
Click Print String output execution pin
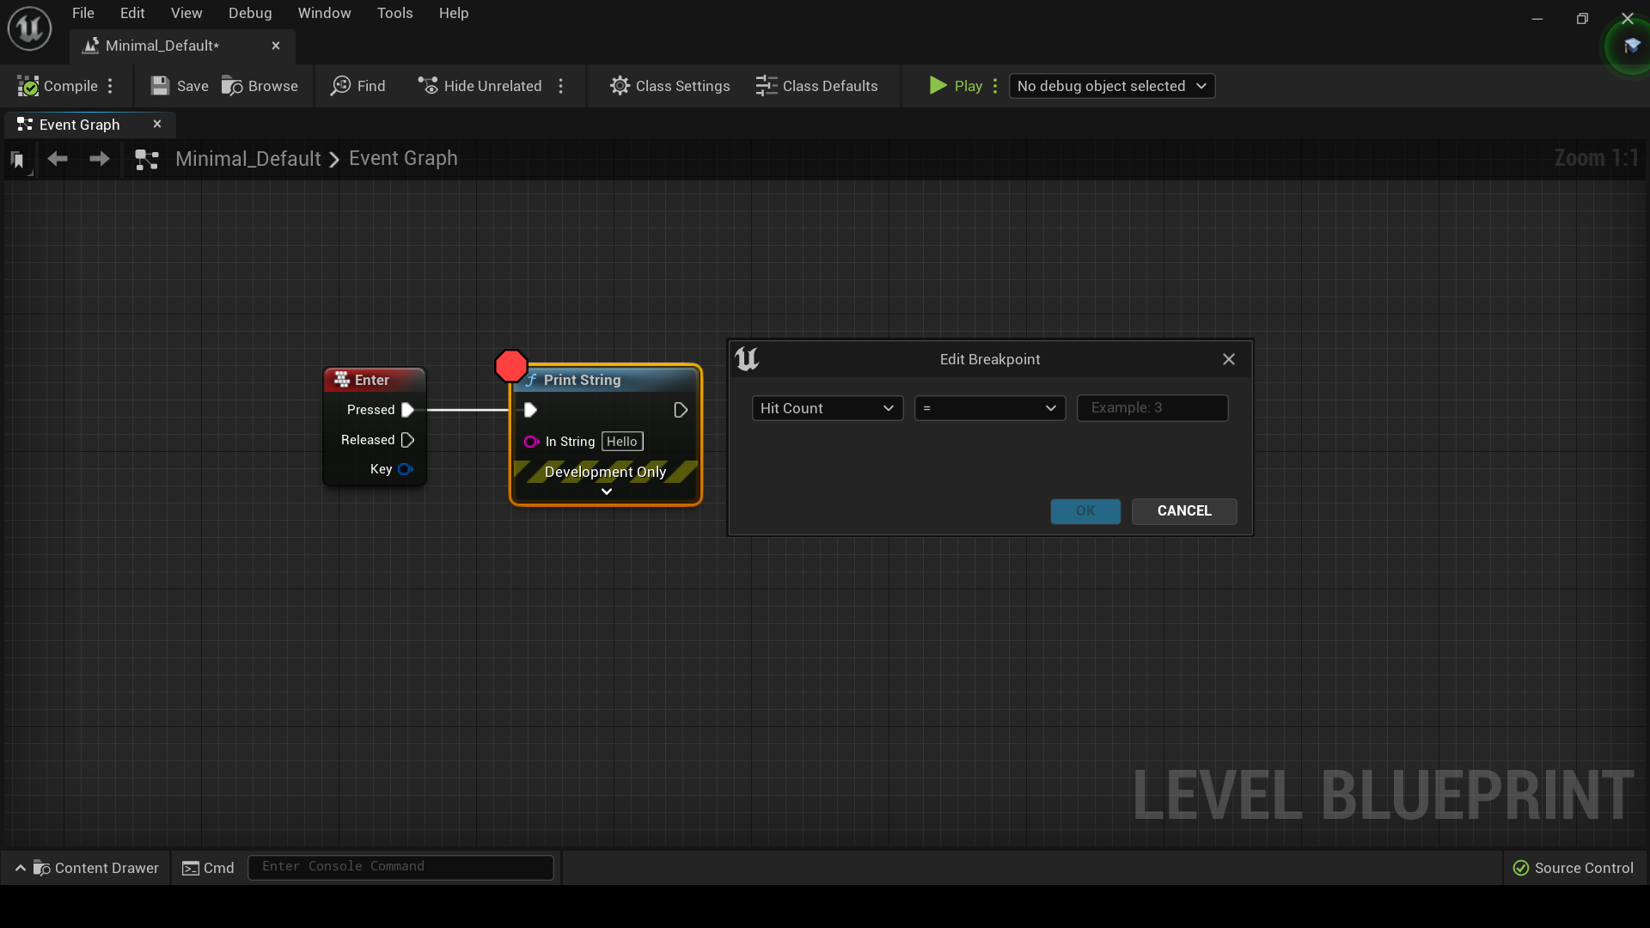tap(681, 410)
